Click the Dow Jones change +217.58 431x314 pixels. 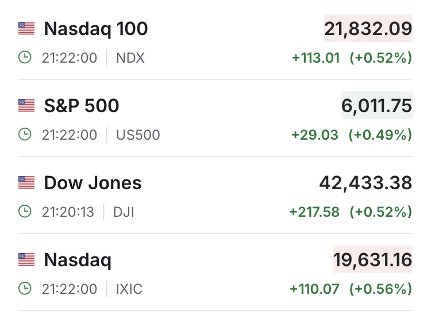tap(315, 212)
